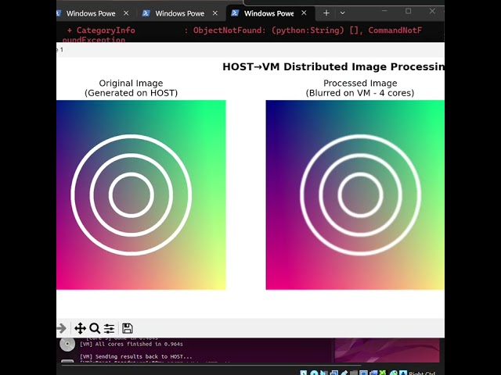
Task: Close the leftmost Windows PowerShell tab
Action: point(126,13)
